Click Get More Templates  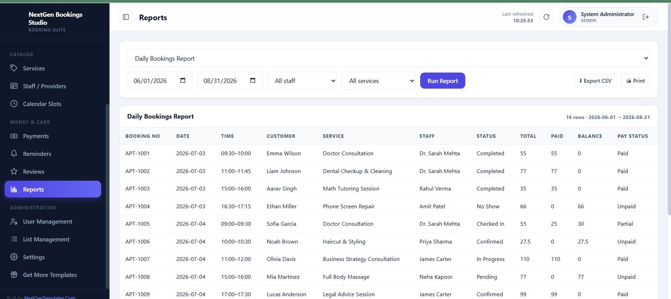(53, 275)
